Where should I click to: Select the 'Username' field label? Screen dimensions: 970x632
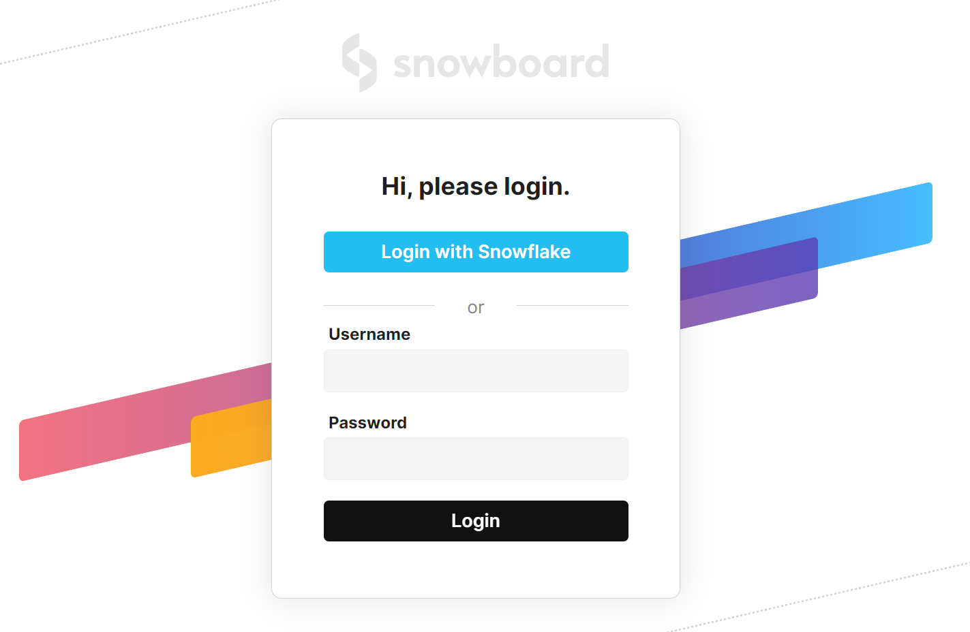click(x=369, y=334)
